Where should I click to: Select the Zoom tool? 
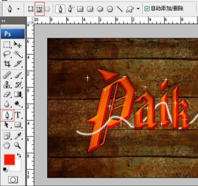pos(17,145)
